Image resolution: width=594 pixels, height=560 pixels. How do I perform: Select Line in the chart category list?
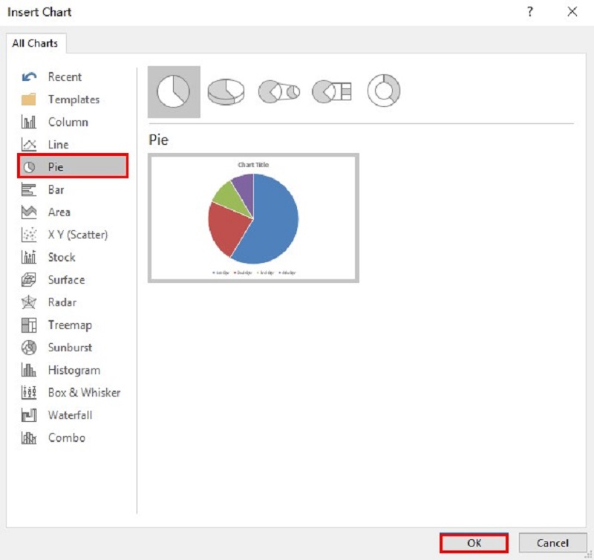point(59,144)
